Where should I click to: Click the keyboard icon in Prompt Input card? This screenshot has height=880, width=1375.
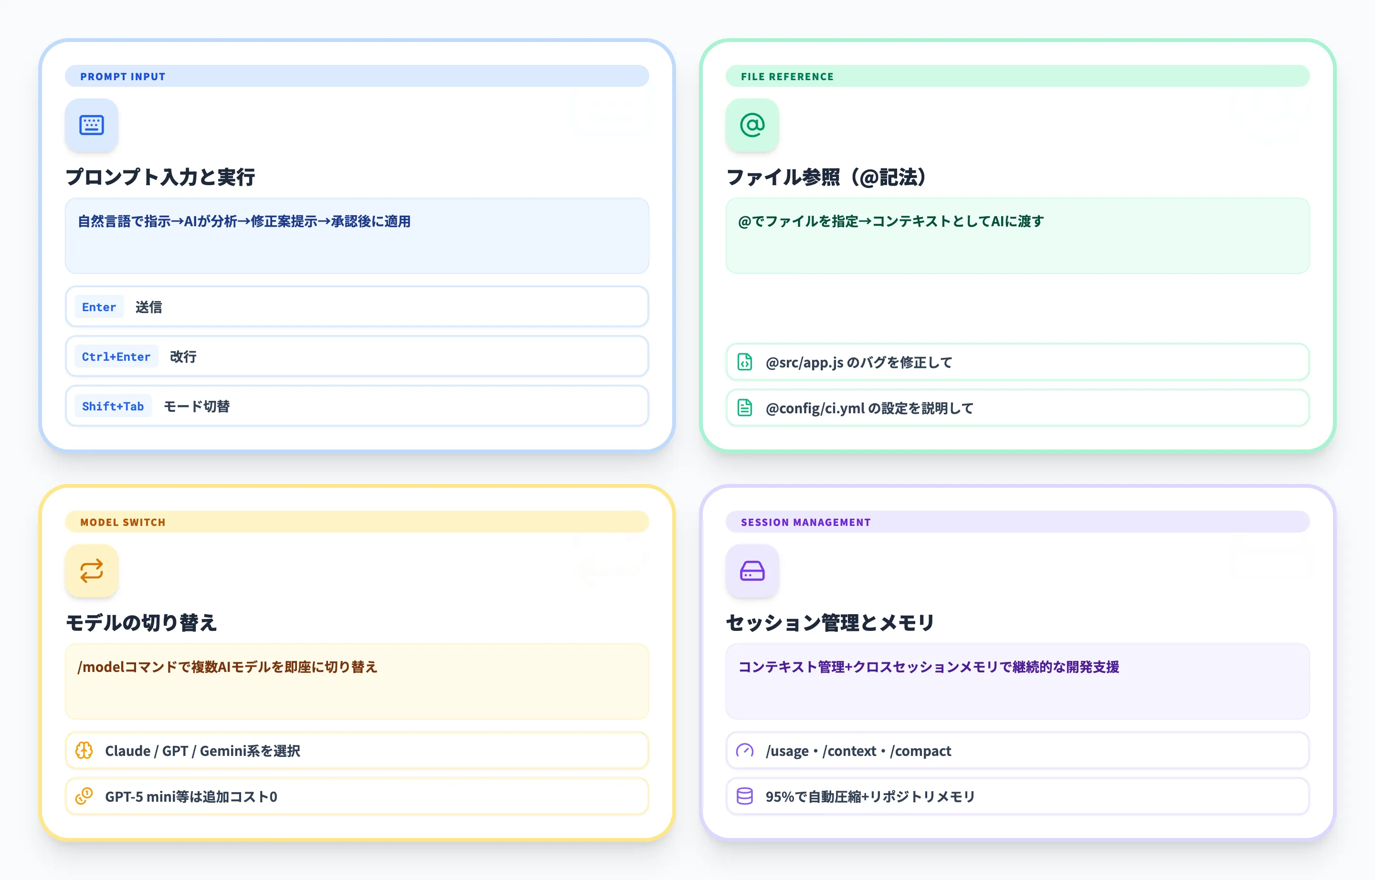pyautogui.click(x=92, y=125)
